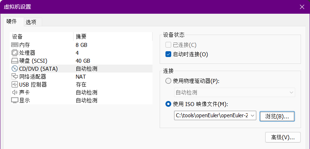Select 使用 ISO 映像文件(M) radio button

(168, 104)
